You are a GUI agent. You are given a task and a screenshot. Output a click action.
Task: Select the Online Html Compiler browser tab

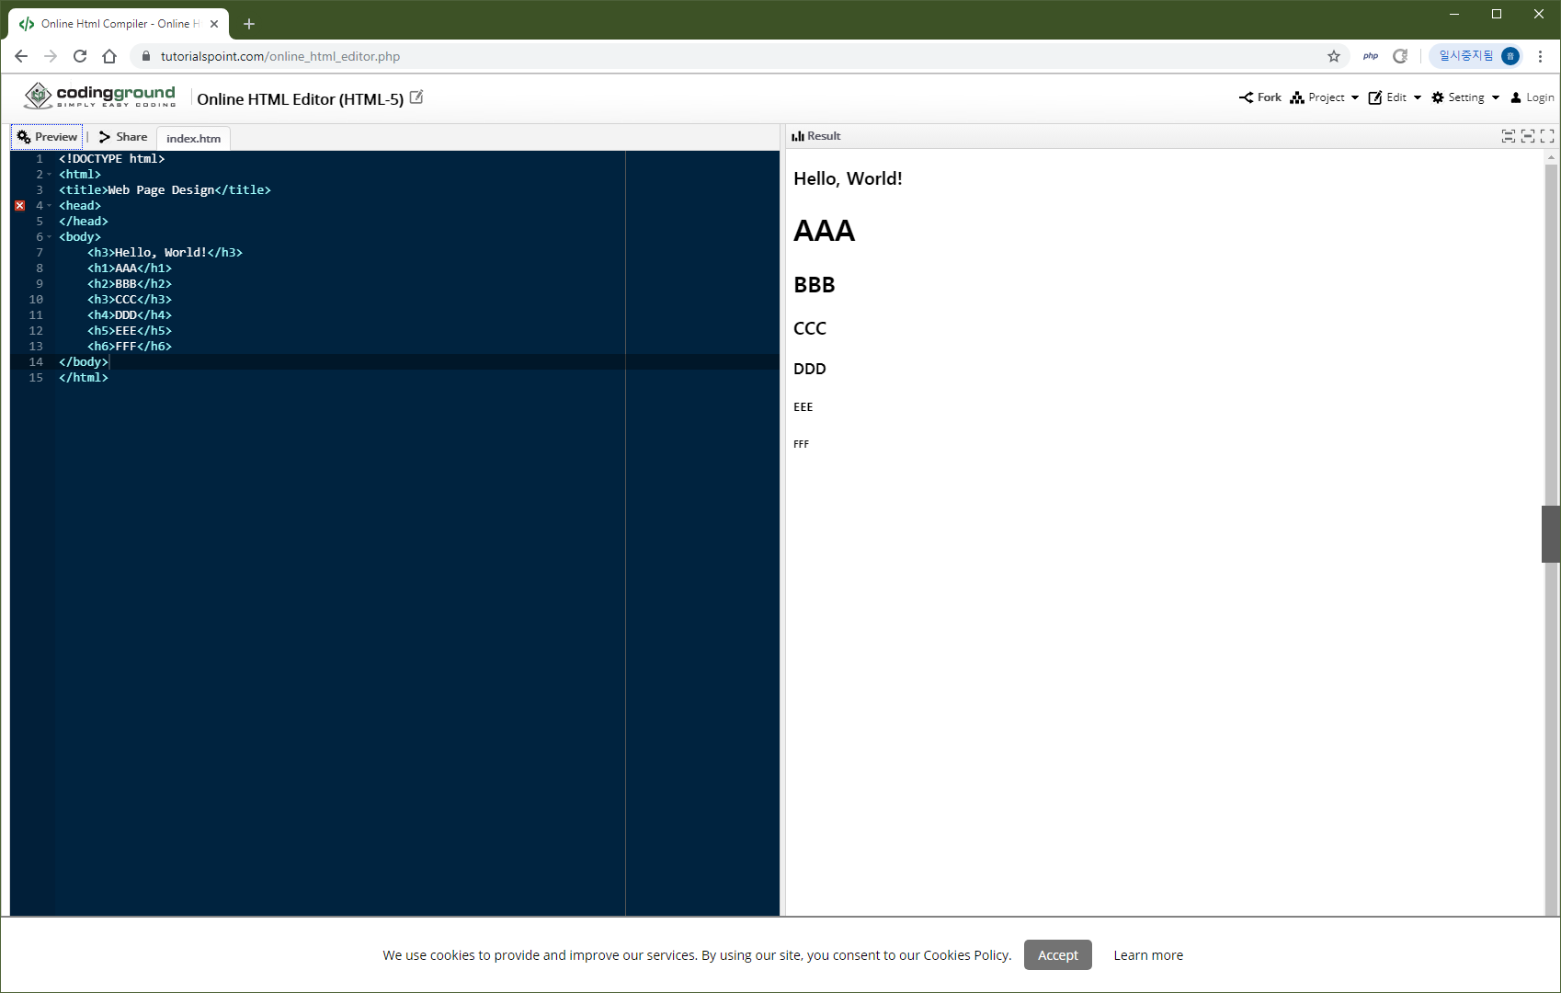(118, 24)
